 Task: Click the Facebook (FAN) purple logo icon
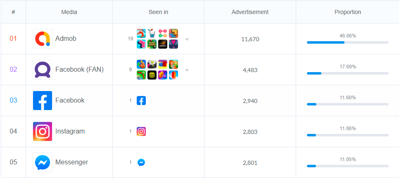(42, 70)
